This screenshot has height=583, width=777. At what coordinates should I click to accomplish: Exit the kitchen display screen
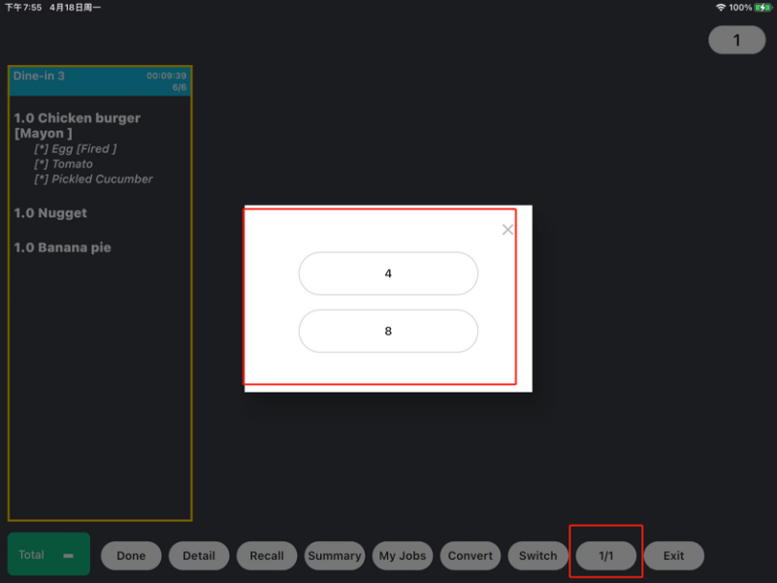(673, 555)
